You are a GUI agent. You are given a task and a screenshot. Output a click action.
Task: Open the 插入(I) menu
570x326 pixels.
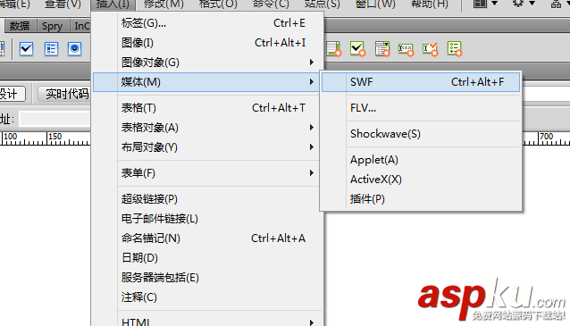point(113,4)
